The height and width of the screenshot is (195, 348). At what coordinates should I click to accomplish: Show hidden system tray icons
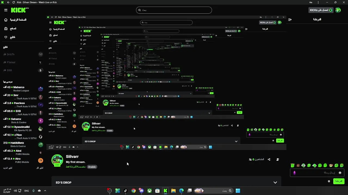pos(45,191)
